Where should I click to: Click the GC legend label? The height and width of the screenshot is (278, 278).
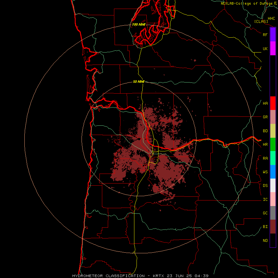pos(265,213)
